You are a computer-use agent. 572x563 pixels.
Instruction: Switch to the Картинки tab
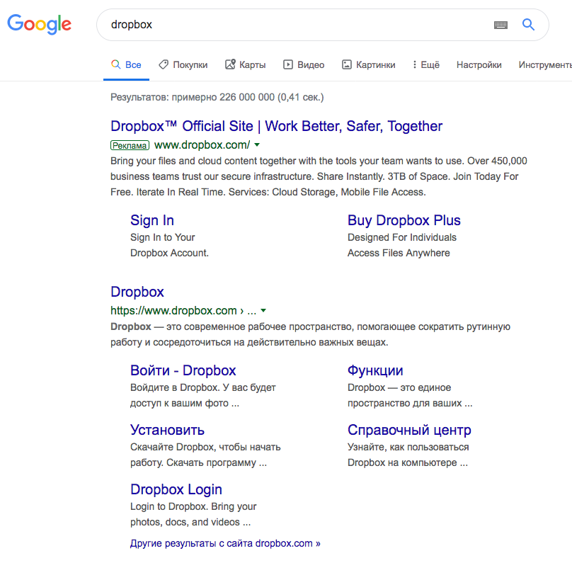368,64
